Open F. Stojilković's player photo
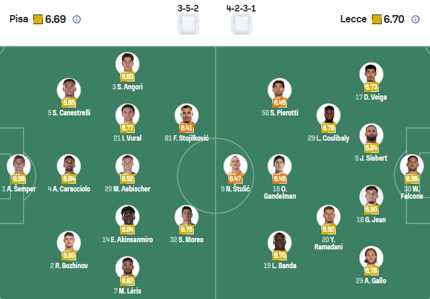 coord(187,115)
